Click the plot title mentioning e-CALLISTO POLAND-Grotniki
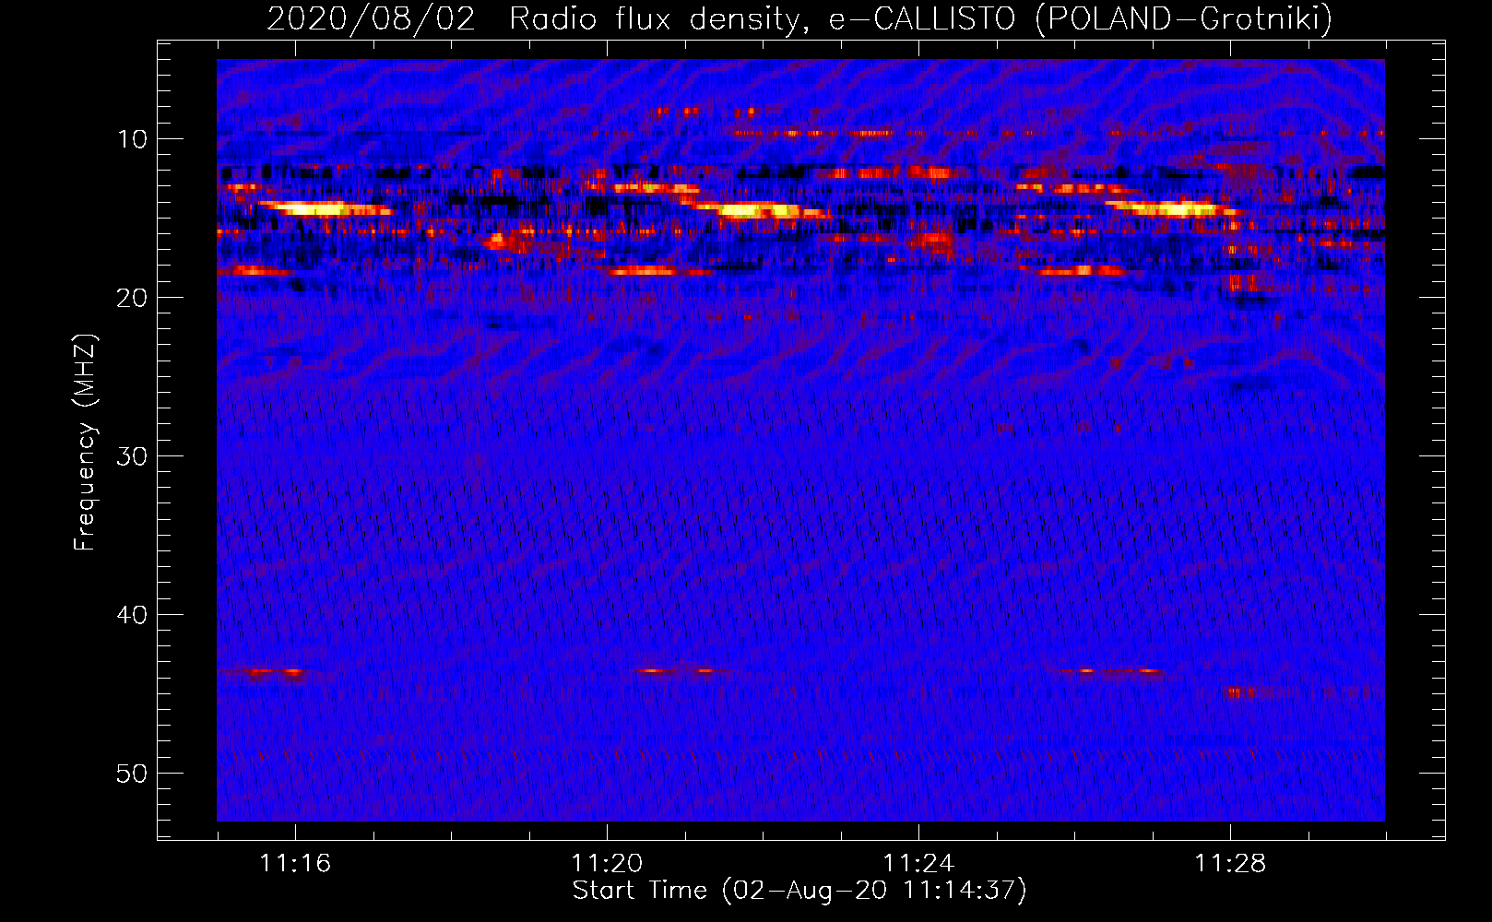 [x=799, y=18]
